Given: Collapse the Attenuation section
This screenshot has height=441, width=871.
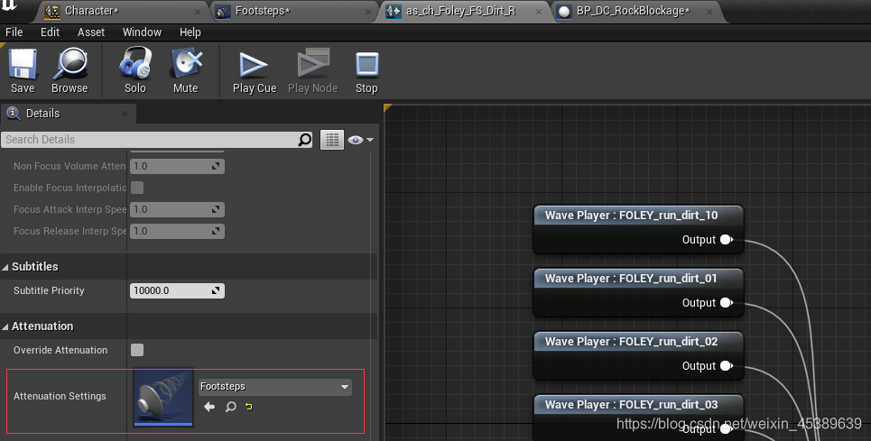Looking at the screenshot, I should (5, 327).
